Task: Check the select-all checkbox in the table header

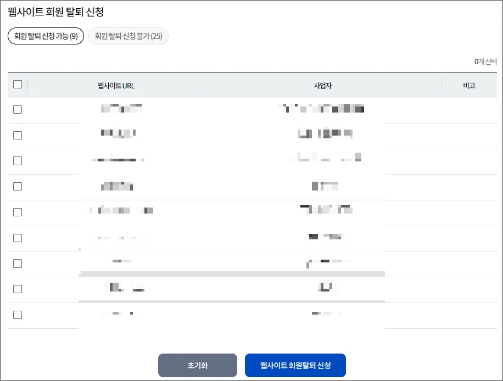Action: pyautogui.click(x=17, y=85)
